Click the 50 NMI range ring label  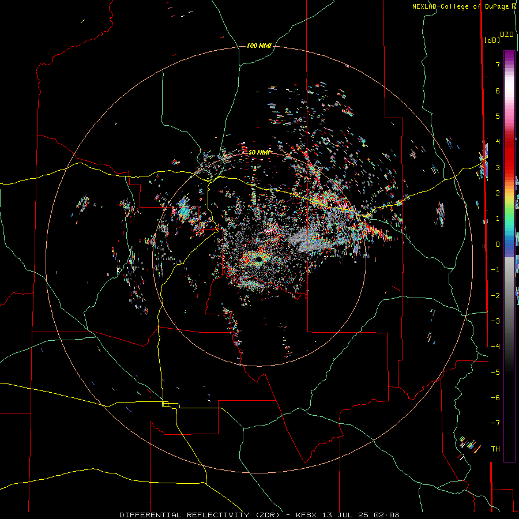pos(259,153)
